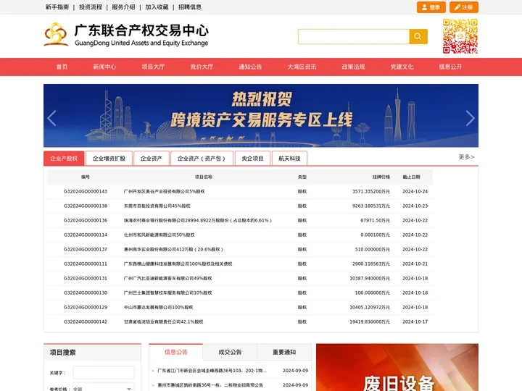This screenshot has height=391, width=522.
Task: Click price 3571.335200万元 cell
Action: pyautogui.click(x=371, y=191)
